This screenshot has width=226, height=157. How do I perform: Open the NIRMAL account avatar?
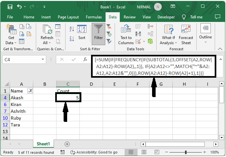click(158, 7)
